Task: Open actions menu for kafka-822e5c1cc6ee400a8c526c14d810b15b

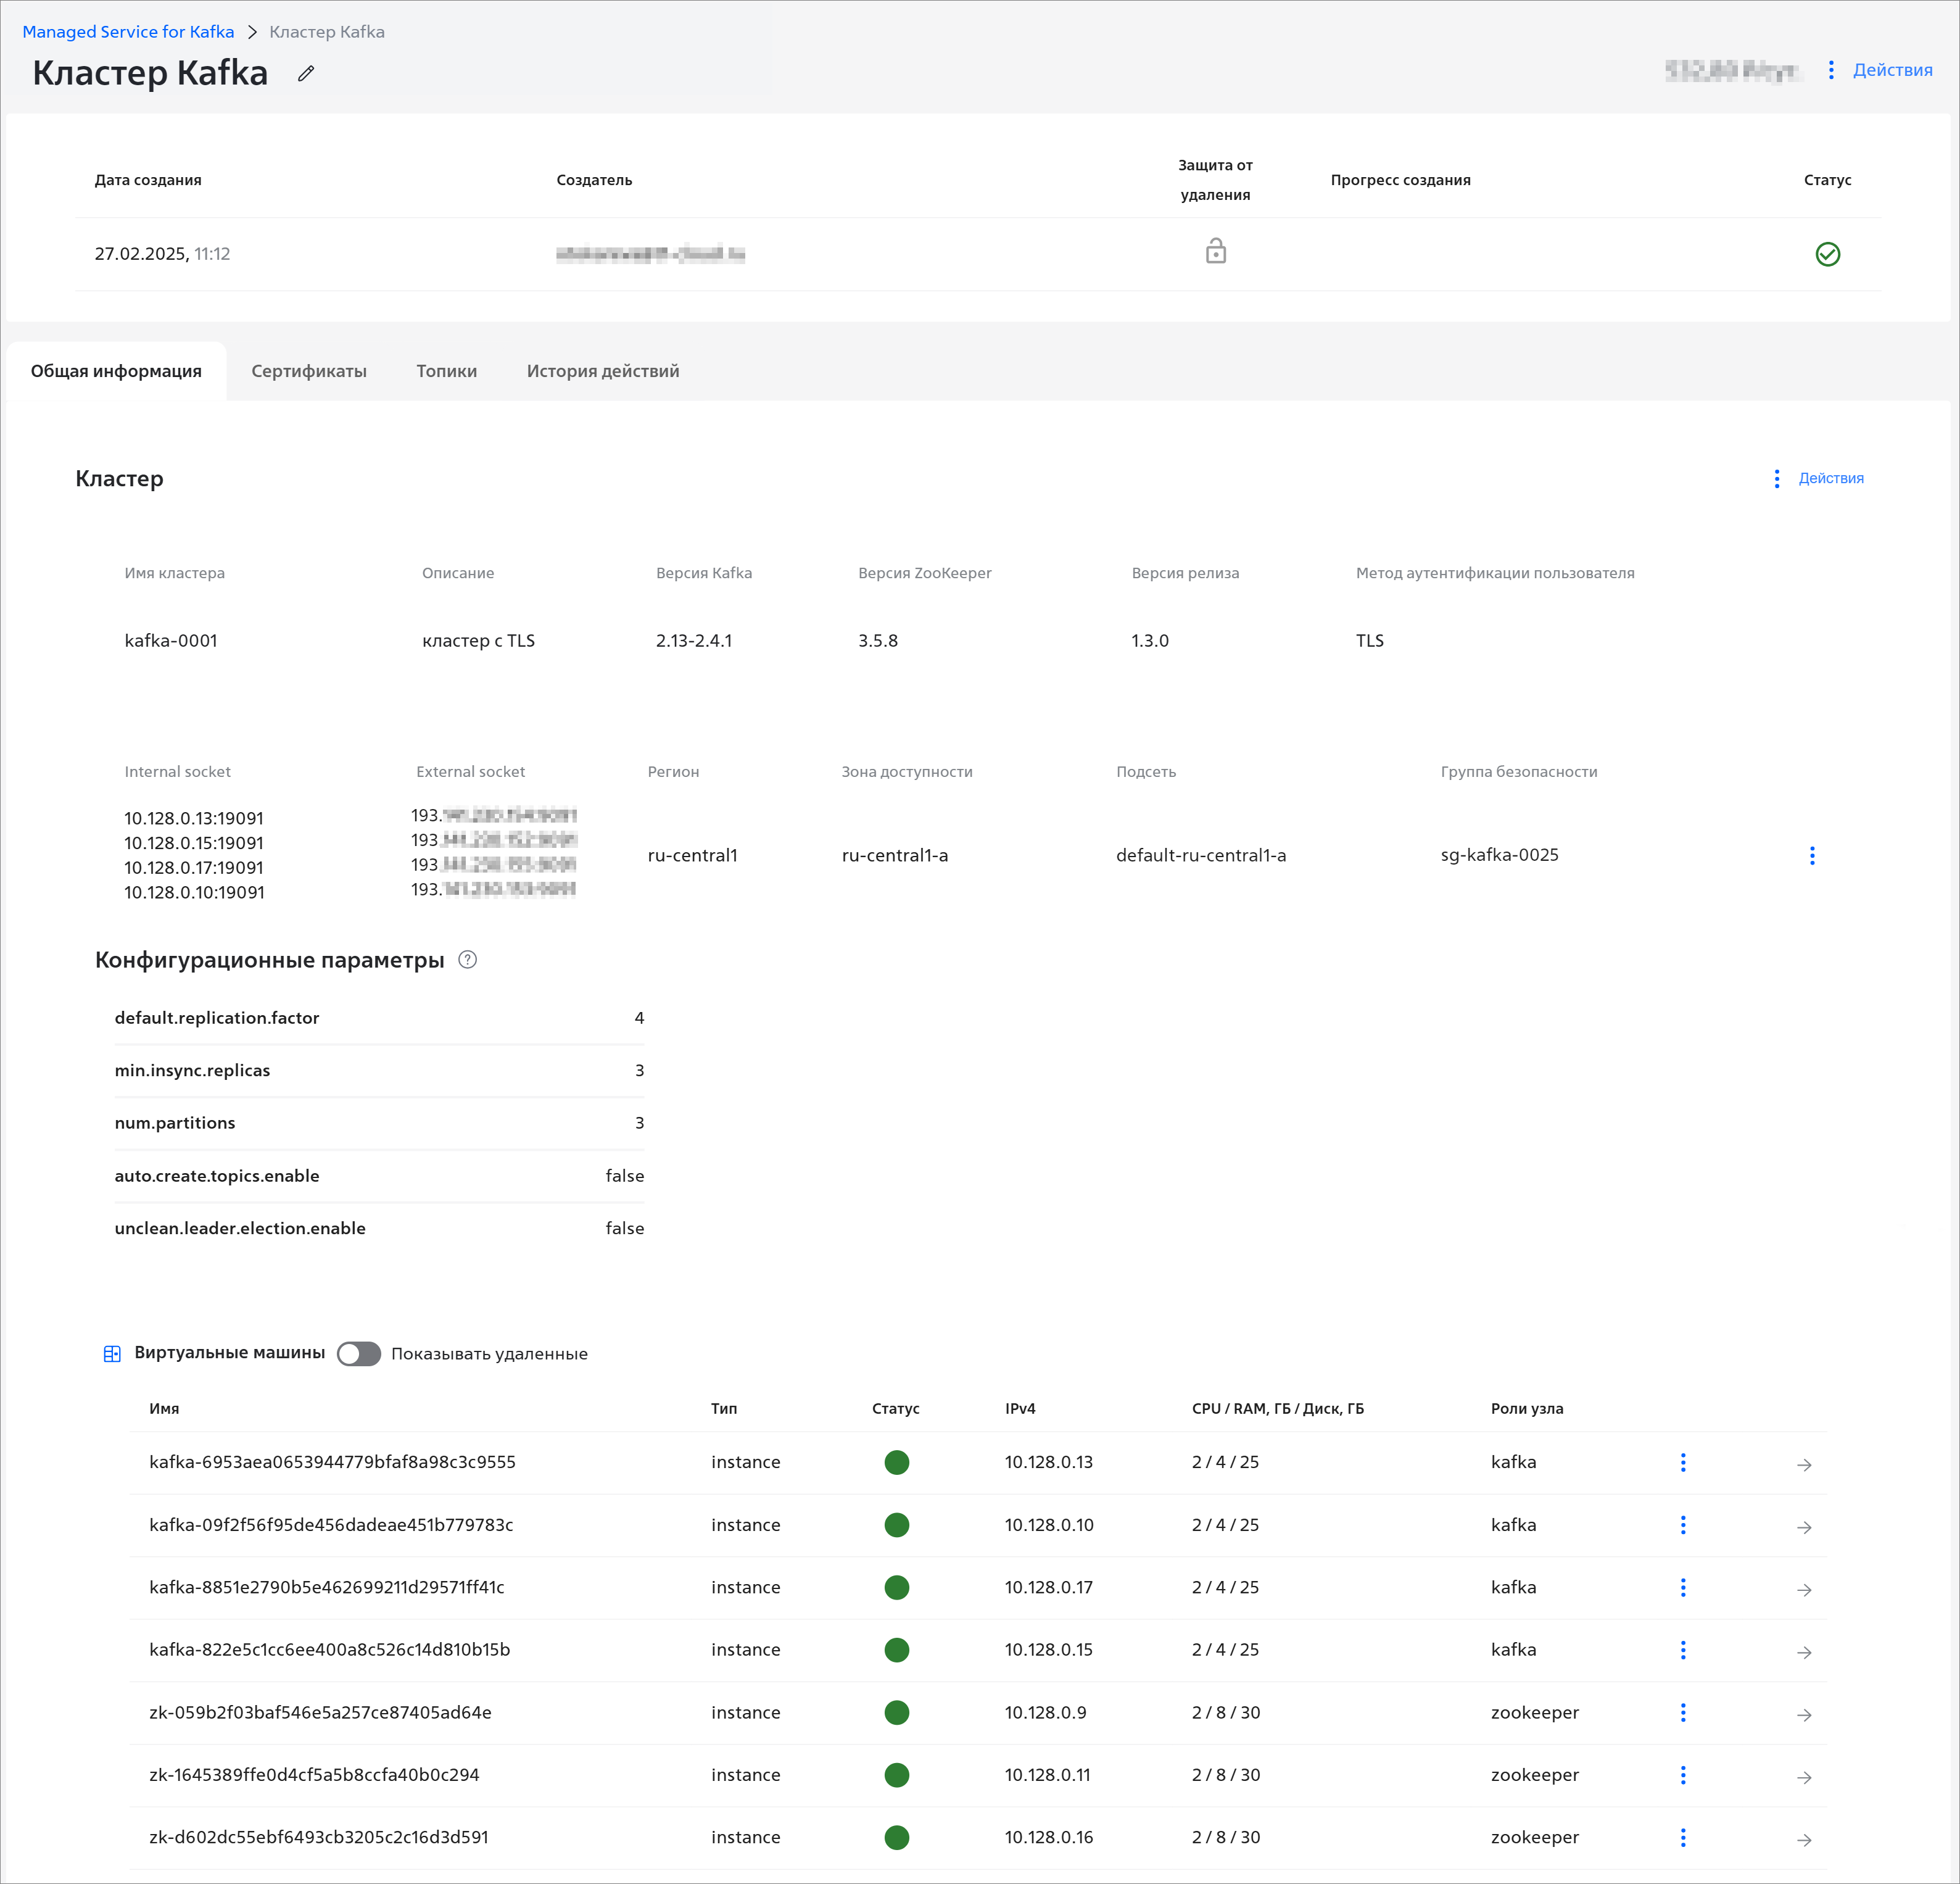Action: pos(1682,1650)
